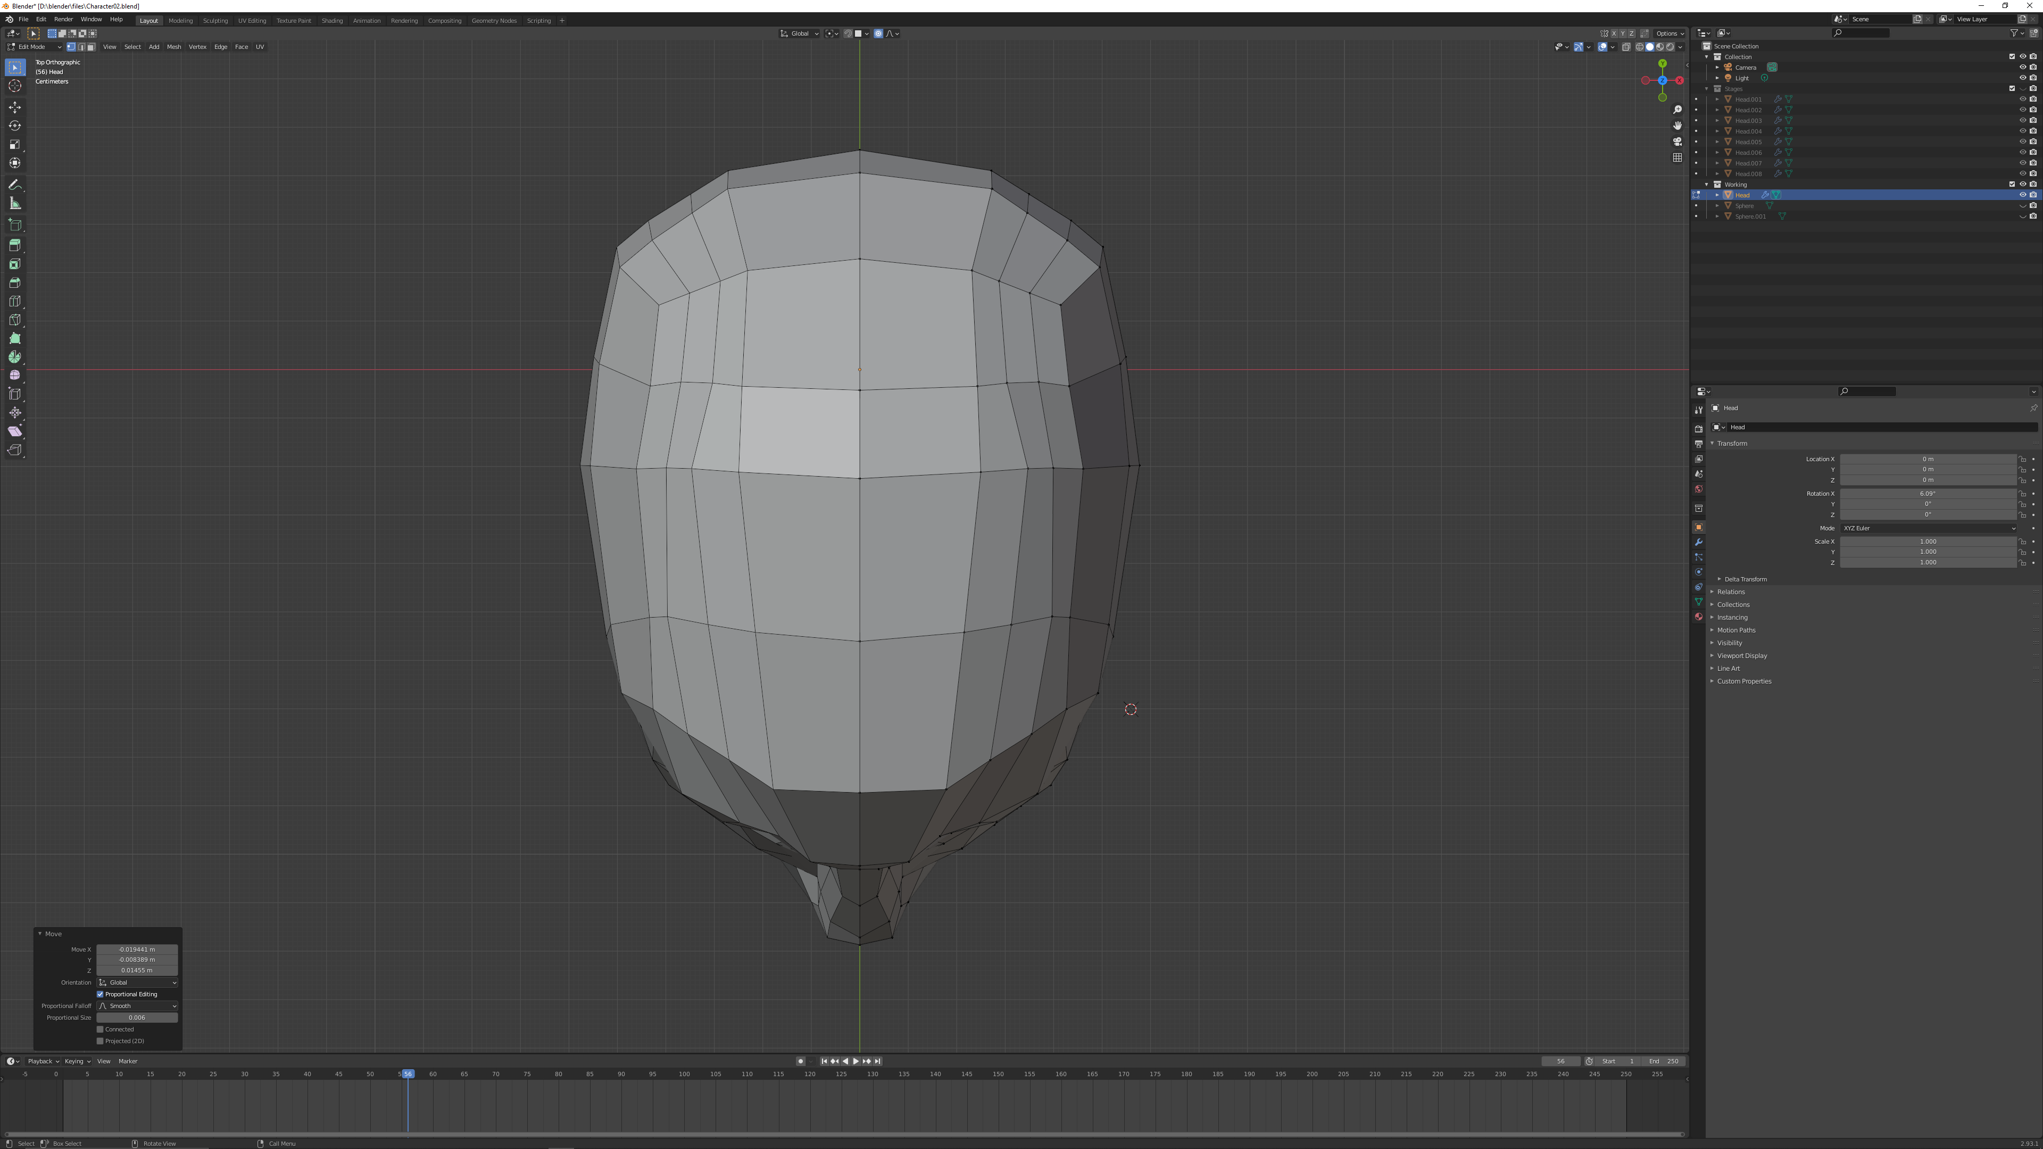Screen dimensions: 2043x1149
Task: Click the play animation button
Action: point(856,1061)
